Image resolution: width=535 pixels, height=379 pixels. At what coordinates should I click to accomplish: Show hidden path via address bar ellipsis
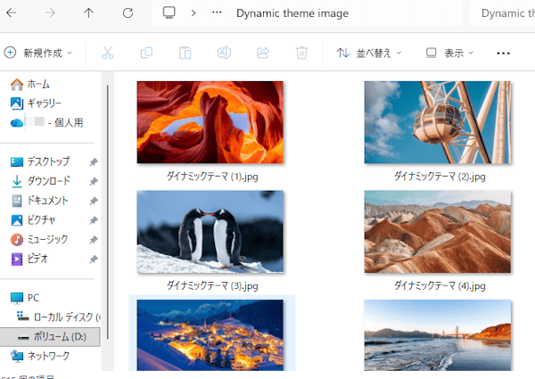click(217, 12)
